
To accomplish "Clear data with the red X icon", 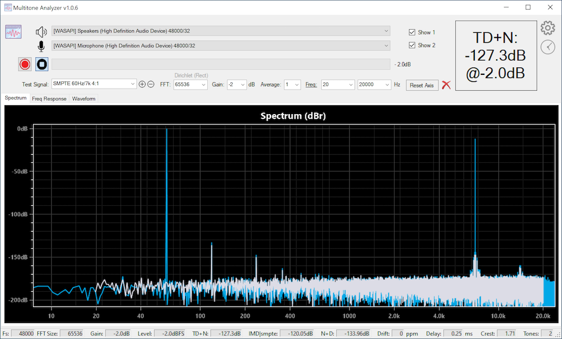I will click(x=446, y=85).
